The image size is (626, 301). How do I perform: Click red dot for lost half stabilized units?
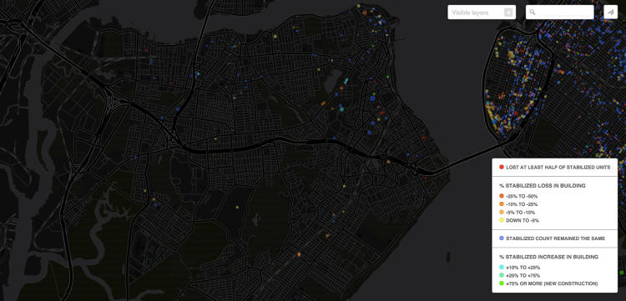pyautogui.click(x=502, y=167)
